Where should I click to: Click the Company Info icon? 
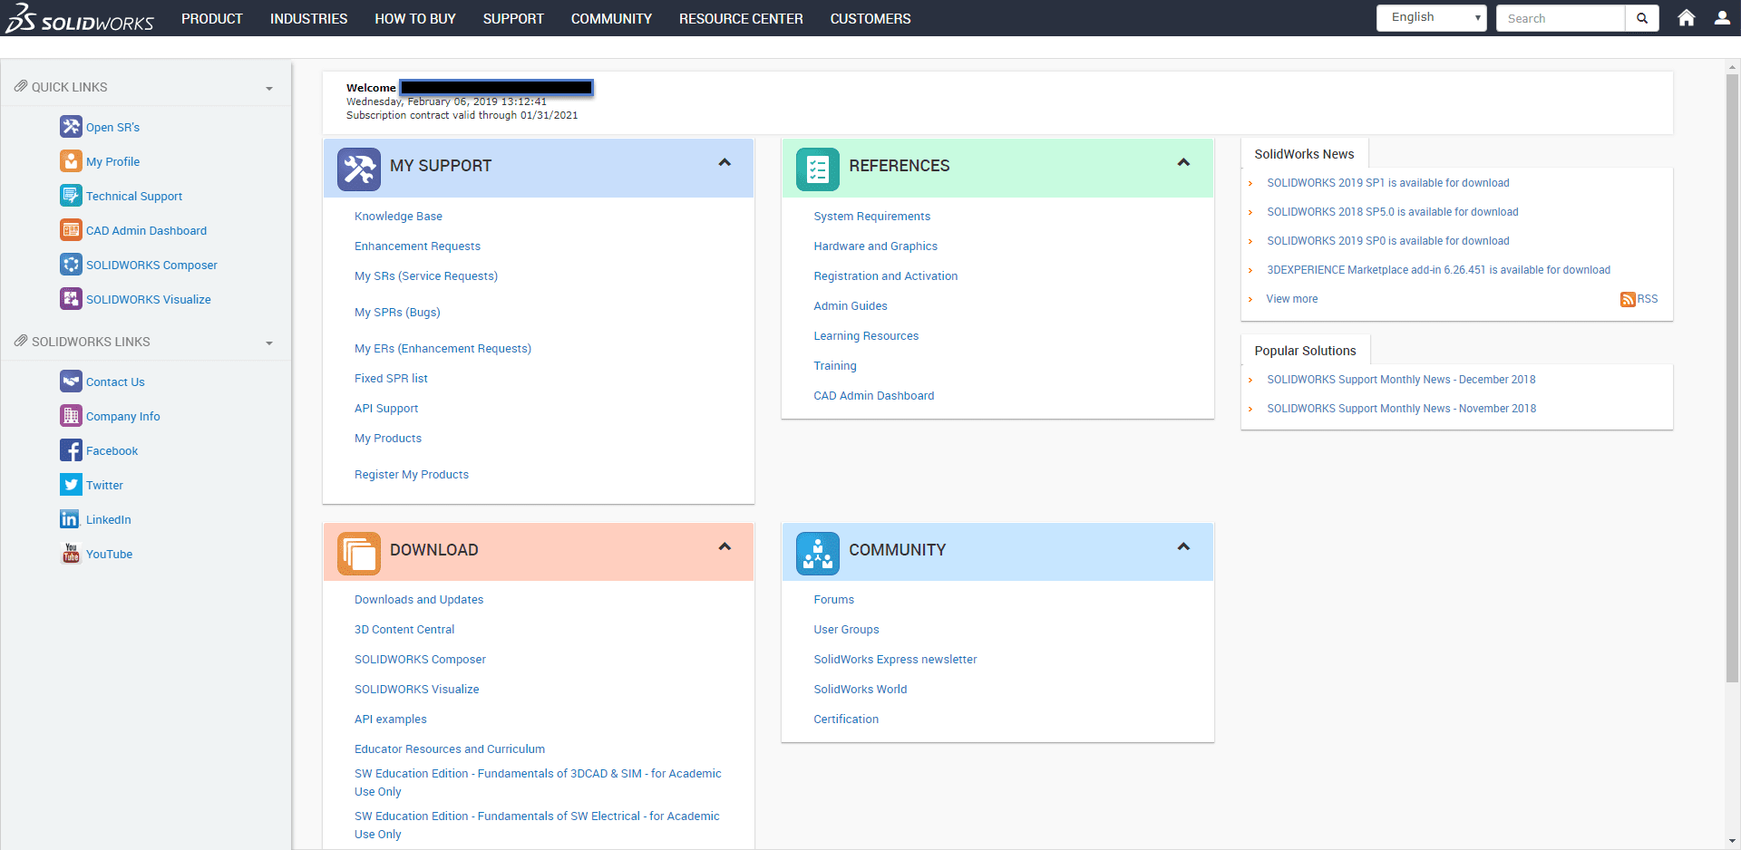[x=71, y=416]
